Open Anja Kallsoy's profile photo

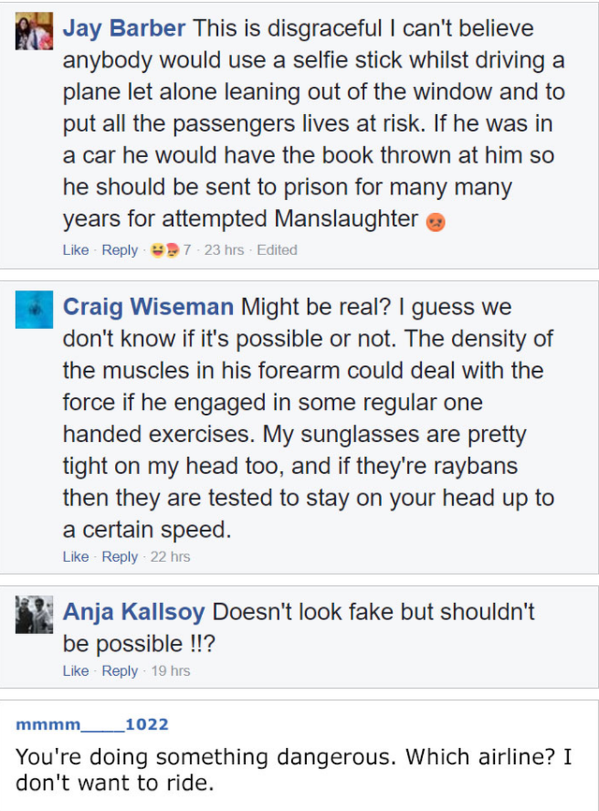click(34, 614)
